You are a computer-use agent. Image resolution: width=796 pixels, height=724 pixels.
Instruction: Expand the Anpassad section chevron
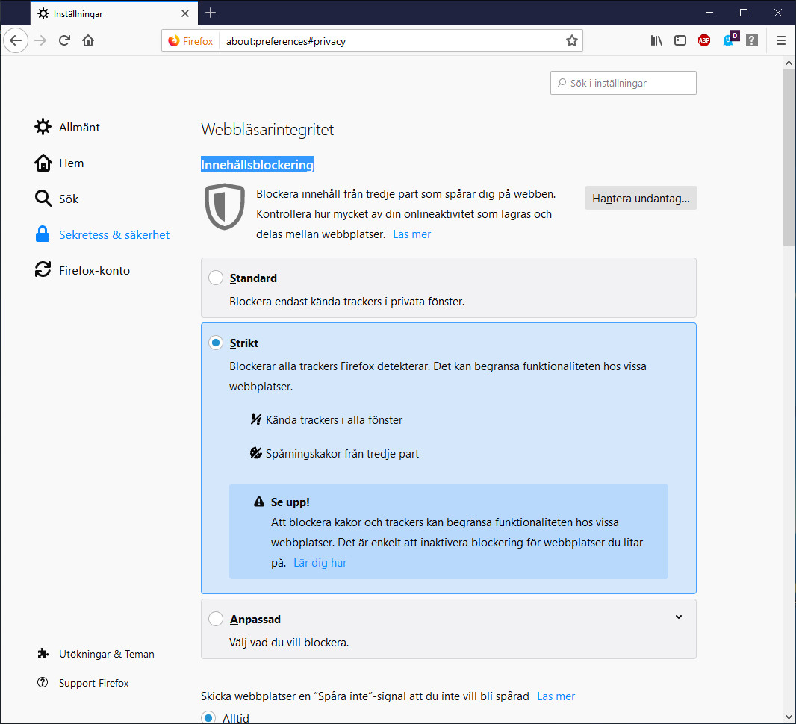pyautogui.click(x=679, y=617)
